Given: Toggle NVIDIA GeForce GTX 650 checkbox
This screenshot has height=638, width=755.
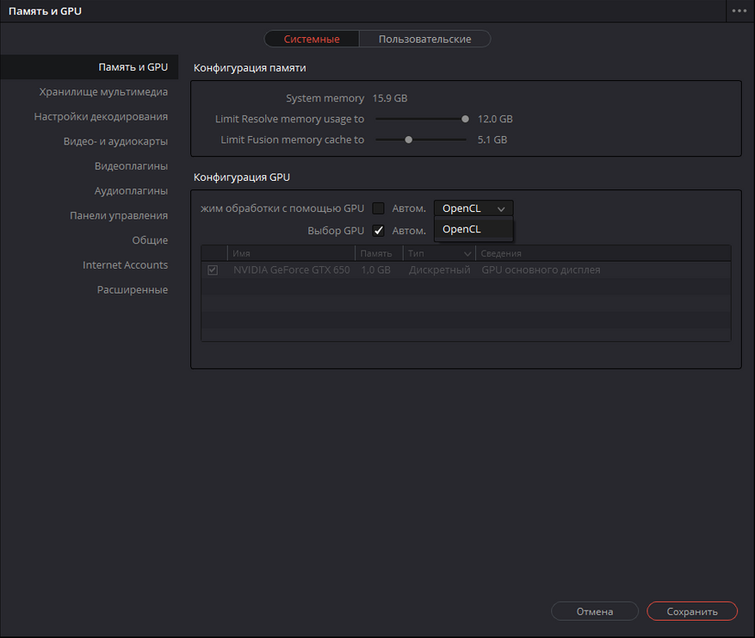Looking at the screenshot, I should (213, 270).
